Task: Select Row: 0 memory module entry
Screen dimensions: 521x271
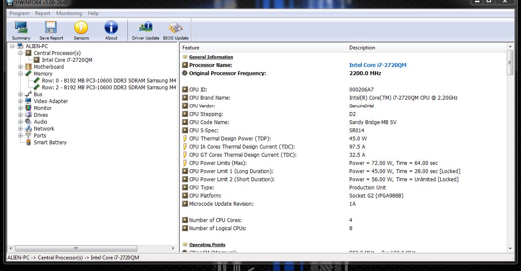Action: click(109, 81)
